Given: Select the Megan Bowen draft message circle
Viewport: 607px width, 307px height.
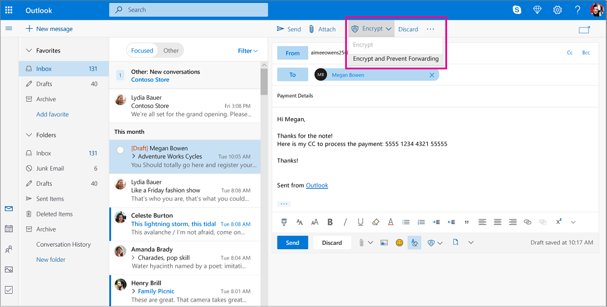Looking at the screenshot, I should pyautogui.click(x=120, y=149).
